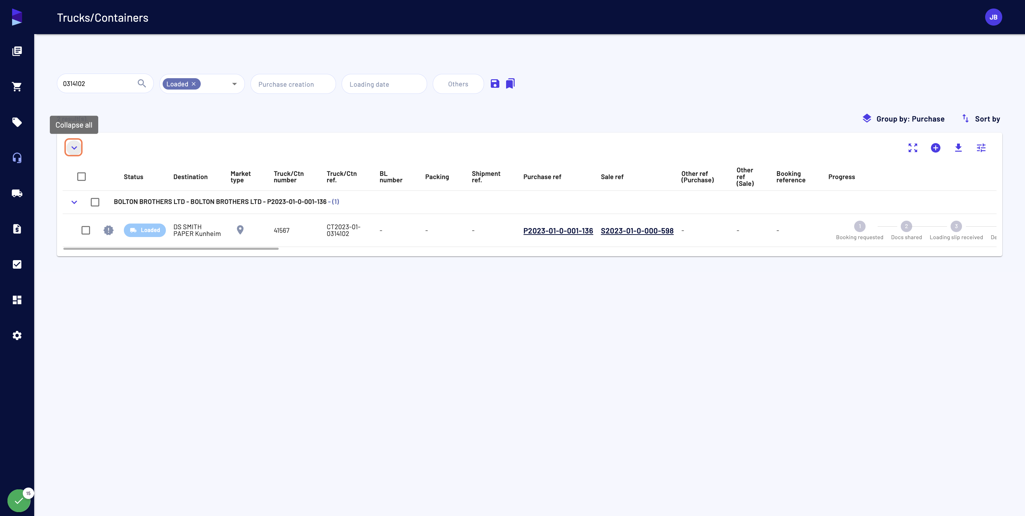Image resolution: width=1025 pixels, height=516 pixels.
Task: Open the shopping cart sidebar icon
Action: (x=17, y=87)
